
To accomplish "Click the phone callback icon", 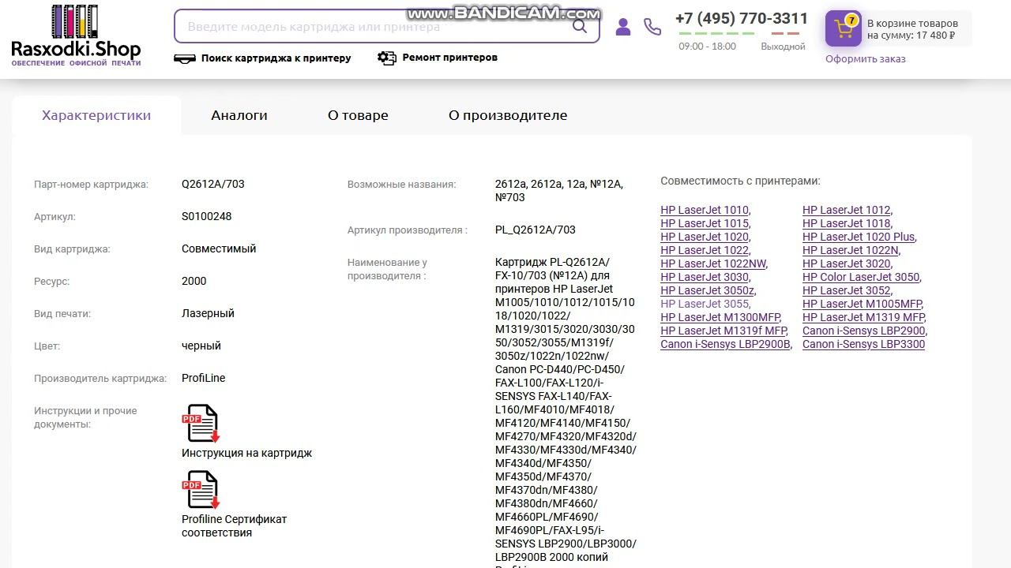I will pyautogui.click(x=652, y=27).
